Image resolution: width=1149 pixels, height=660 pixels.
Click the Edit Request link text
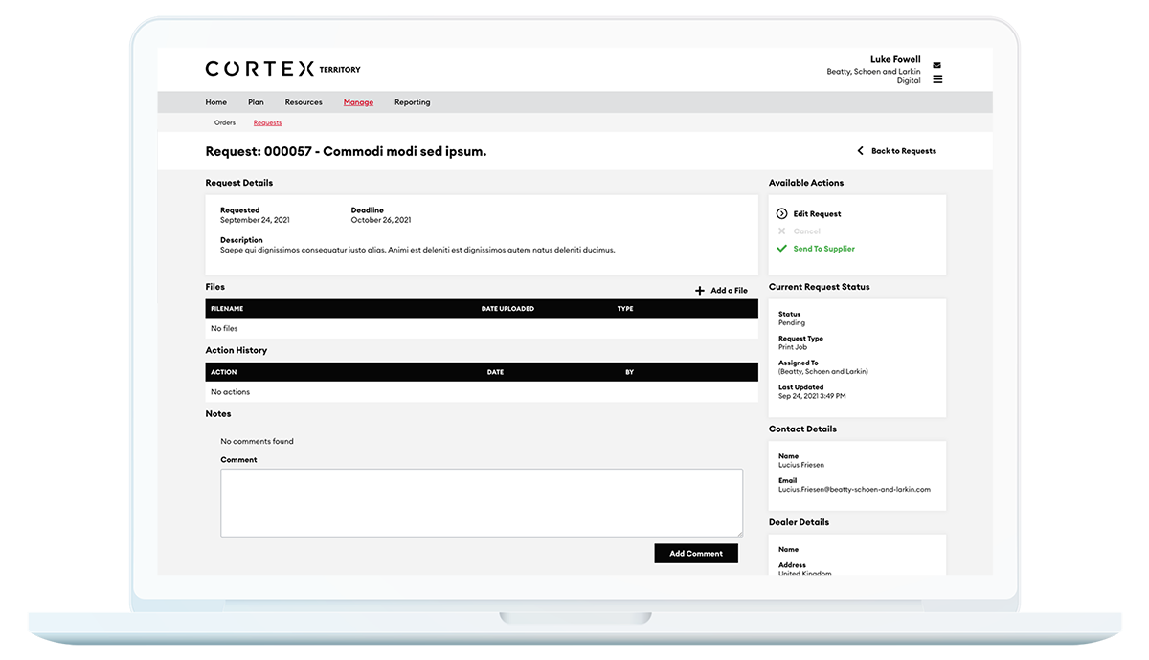pos(817,214)
